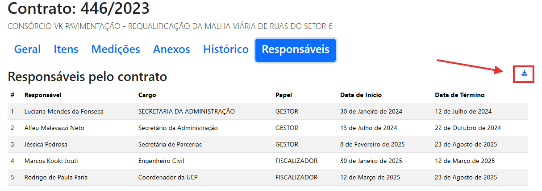Click the Data de Término column header
The height and width of the screenshot is (191, 542).
(x=459, y=95)
